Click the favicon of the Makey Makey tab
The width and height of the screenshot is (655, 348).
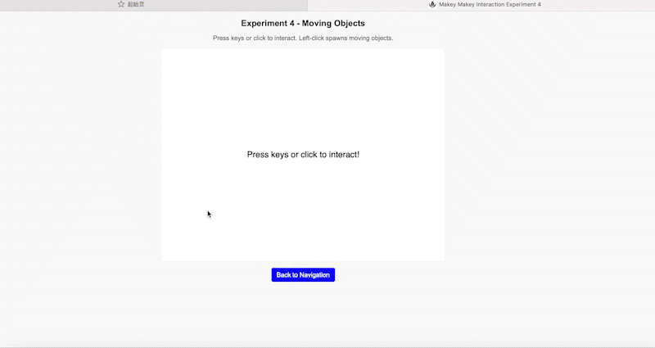pos(432,4)
